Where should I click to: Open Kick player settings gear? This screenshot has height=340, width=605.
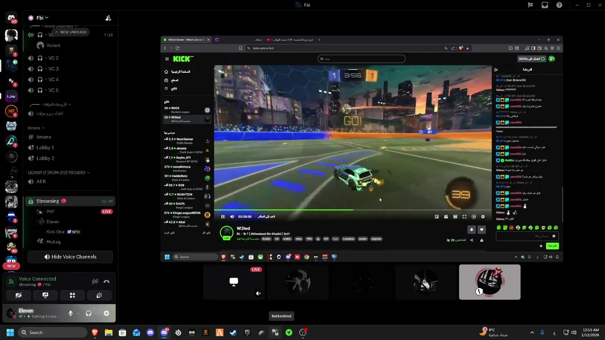[x=483, y=217]
